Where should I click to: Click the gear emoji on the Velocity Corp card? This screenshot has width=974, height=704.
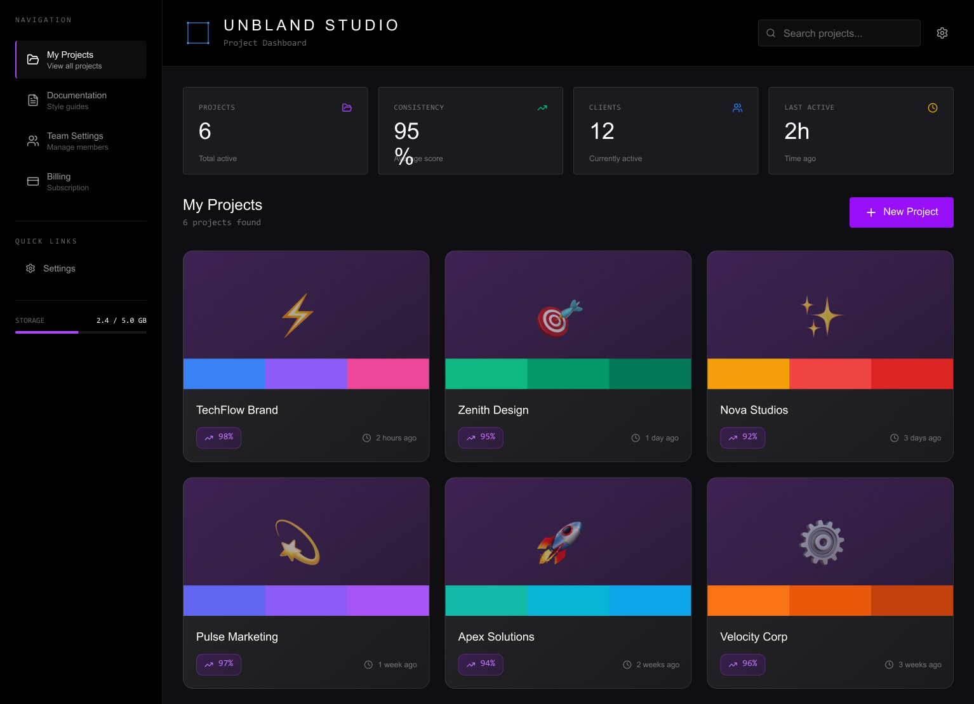[x=822, y=542]
